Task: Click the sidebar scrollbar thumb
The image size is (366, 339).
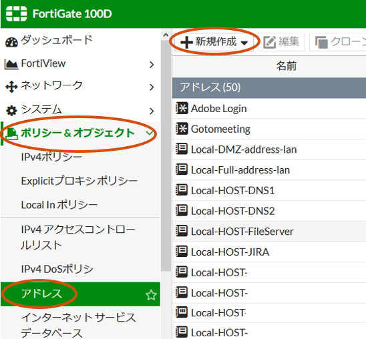Action: (166, 155)
